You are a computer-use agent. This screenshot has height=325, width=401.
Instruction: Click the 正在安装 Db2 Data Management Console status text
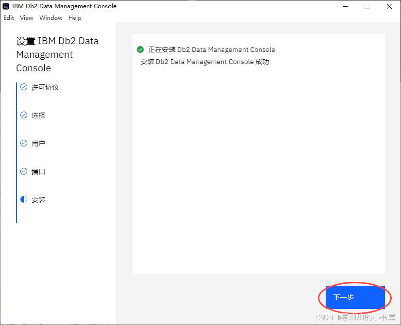coord(212,49)
